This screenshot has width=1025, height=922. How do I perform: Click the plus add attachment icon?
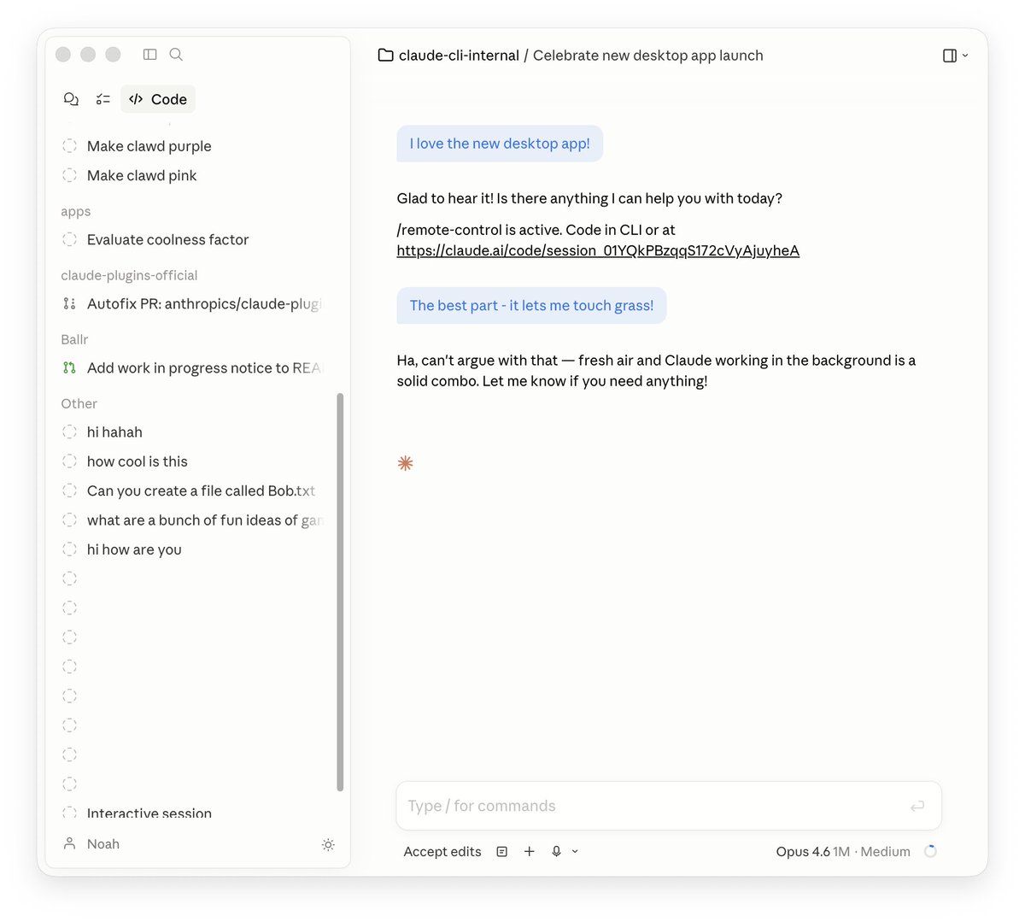pyautogui.click(x=530, y=852)
